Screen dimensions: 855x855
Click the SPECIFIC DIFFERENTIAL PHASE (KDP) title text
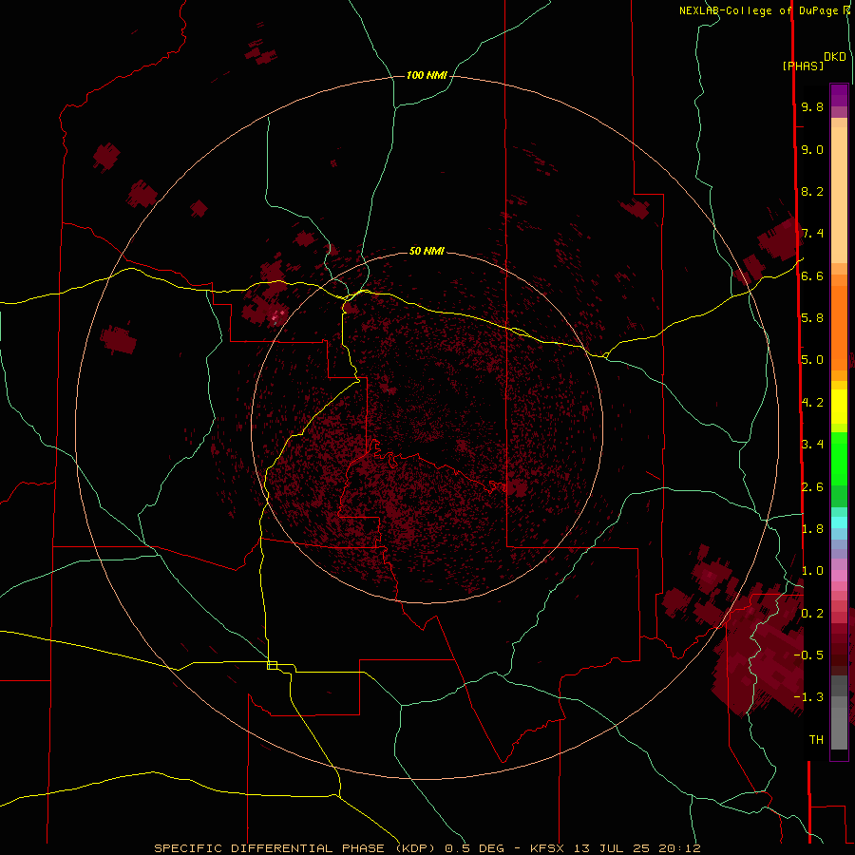[294, 848]
